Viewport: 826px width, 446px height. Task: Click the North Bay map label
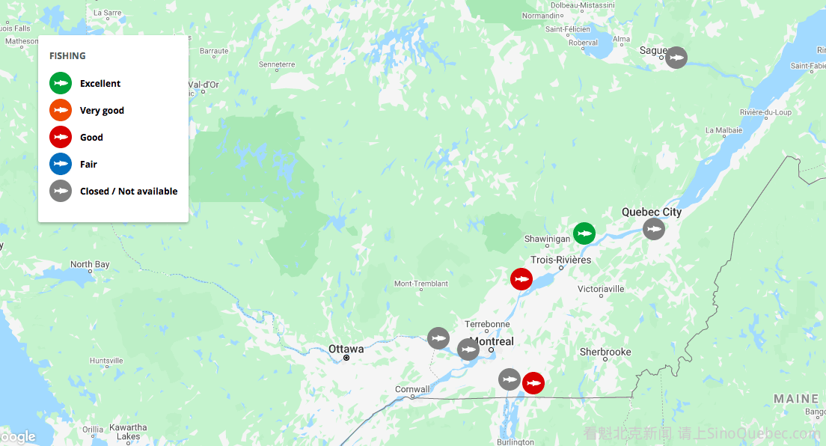tap(90, 264)
